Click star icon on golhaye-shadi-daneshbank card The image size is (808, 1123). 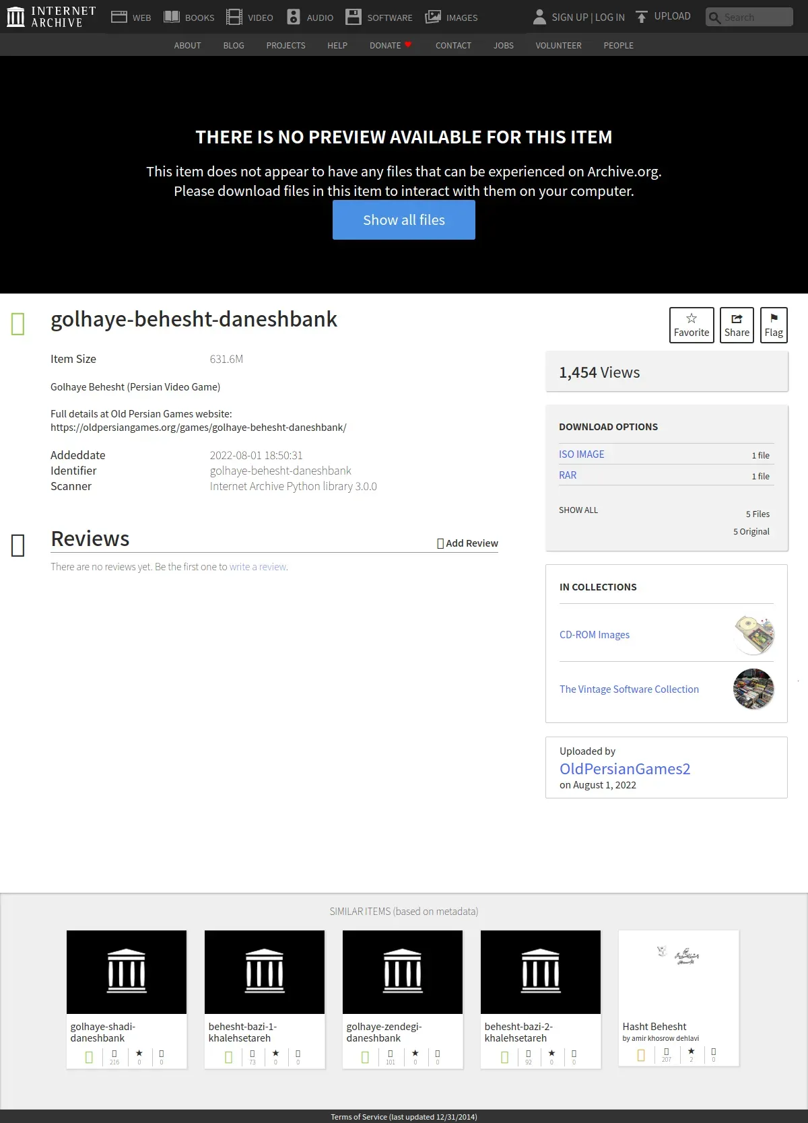click(139, 1054)
